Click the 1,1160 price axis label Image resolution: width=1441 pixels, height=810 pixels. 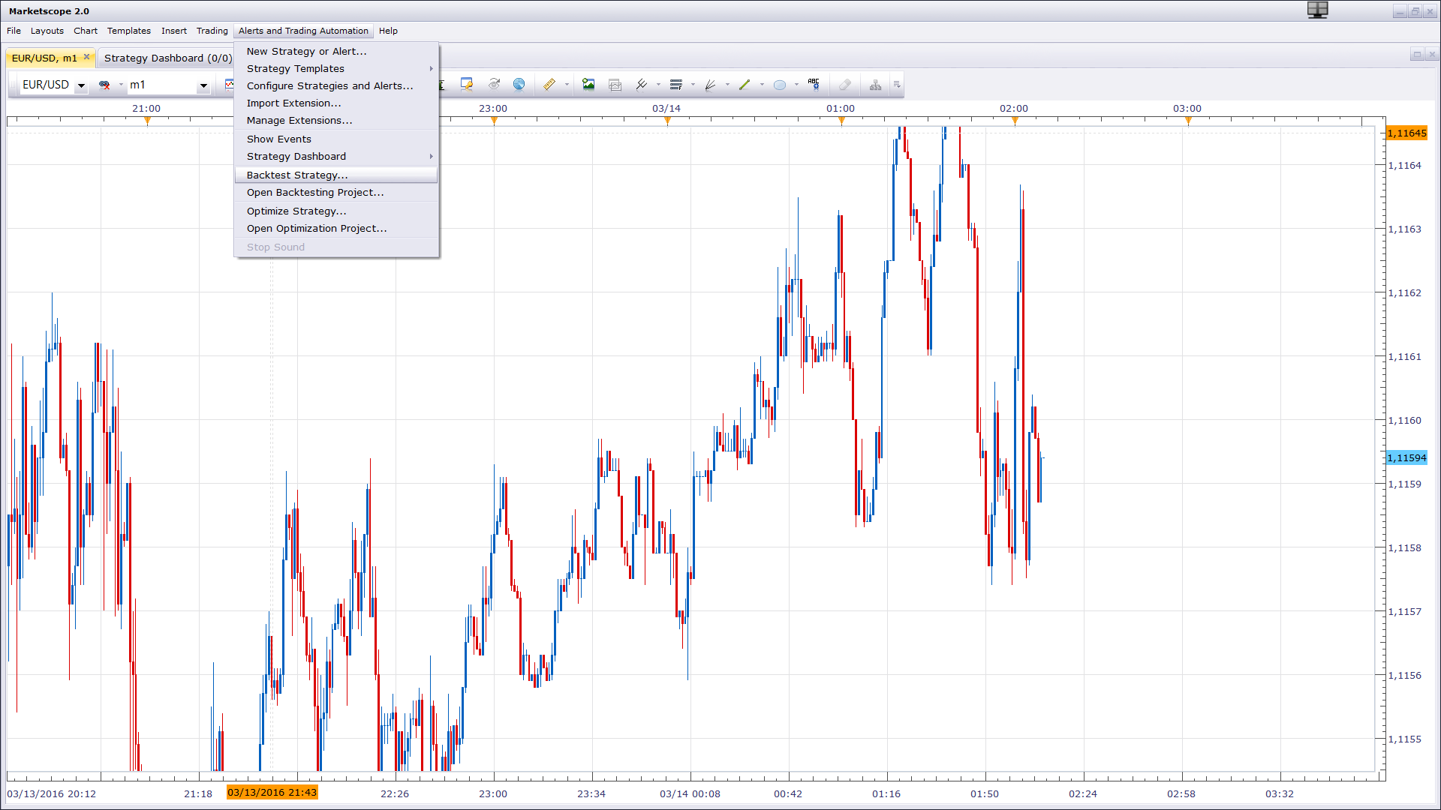tap(1404, 420)
